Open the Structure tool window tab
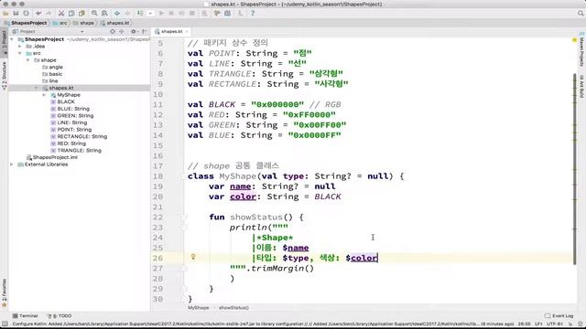The width and height of the screenshot is (586, 329). [x=4, y=76]
